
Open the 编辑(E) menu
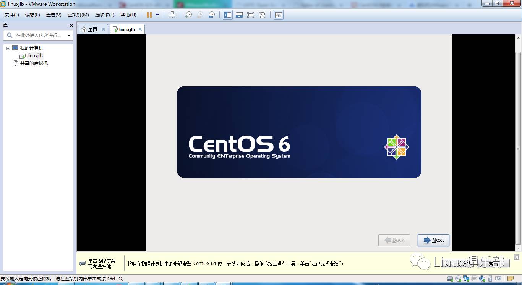pyautogui.click(x=32, y=15)
